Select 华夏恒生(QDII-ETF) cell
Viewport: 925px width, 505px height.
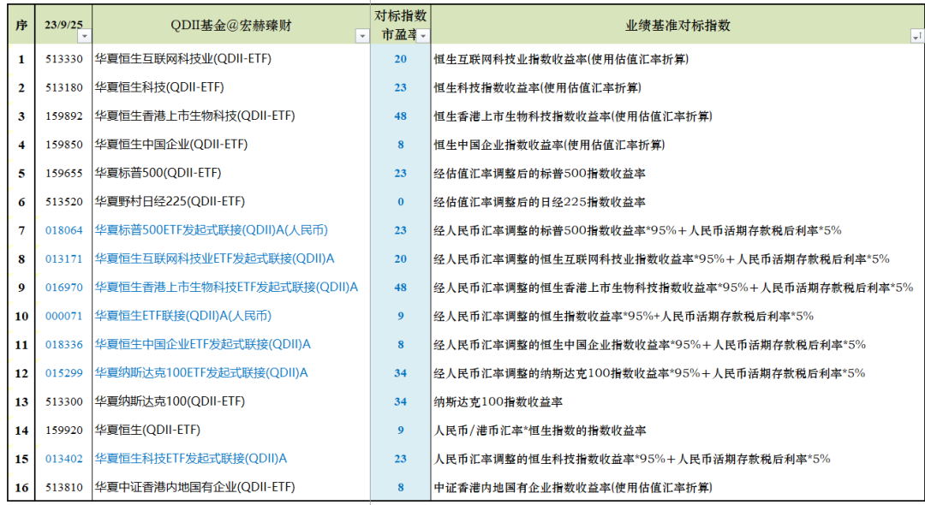(231, 431)
